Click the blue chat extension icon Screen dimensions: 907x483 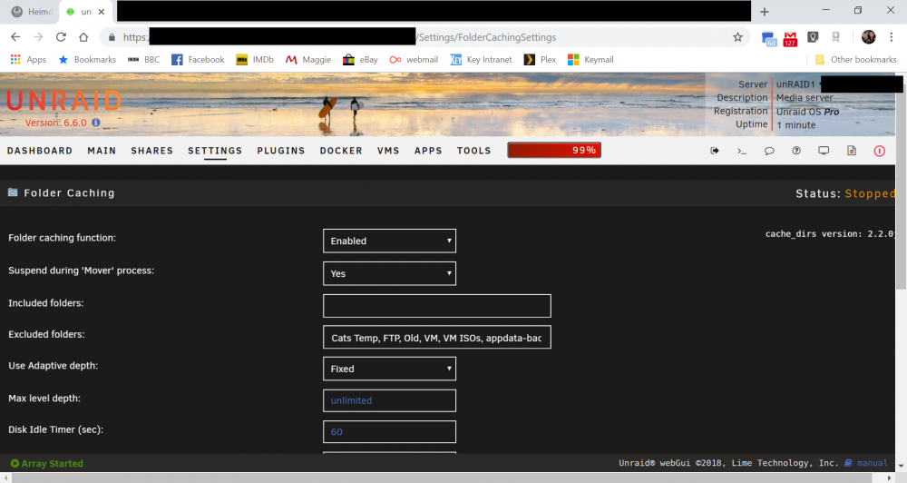tap(768, 38)
